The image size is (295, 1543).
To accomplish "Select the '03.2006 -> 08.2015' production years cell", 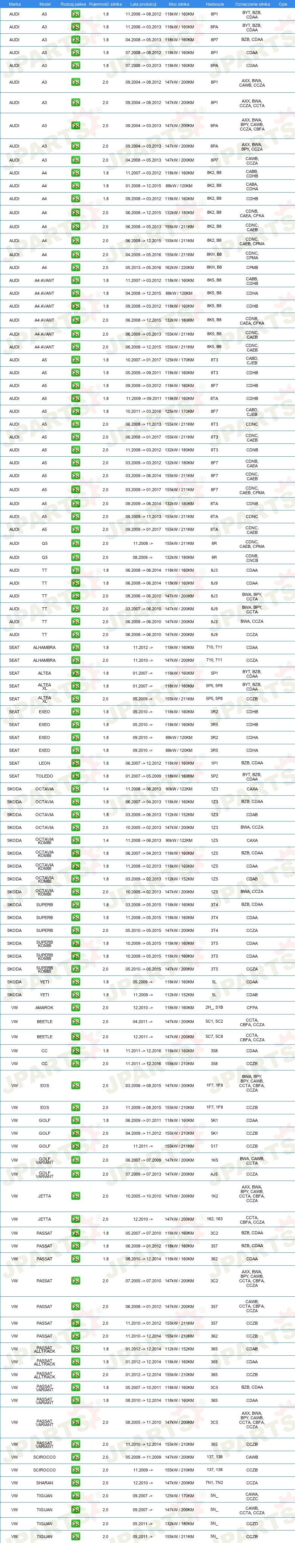I will point(143,1086).
